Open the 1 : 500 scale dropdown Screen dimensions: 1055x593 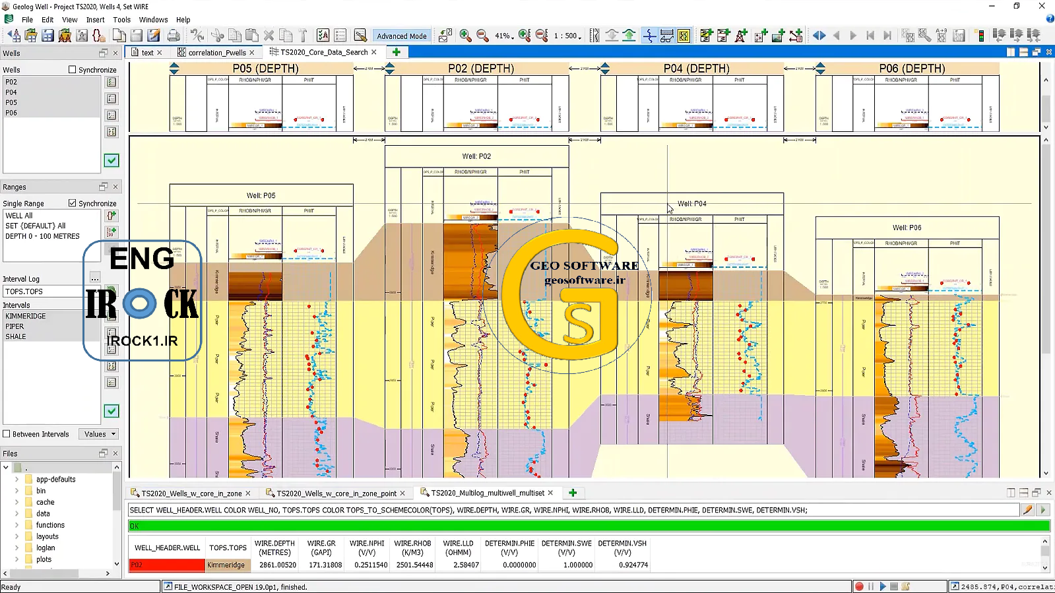[567, 36]
